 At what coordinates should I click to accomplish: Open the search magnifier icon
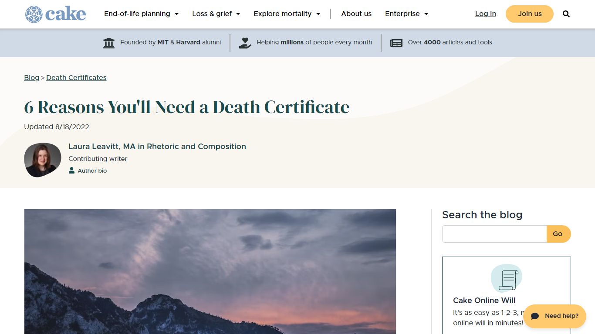pyautogui.click(x=566, y=14)
